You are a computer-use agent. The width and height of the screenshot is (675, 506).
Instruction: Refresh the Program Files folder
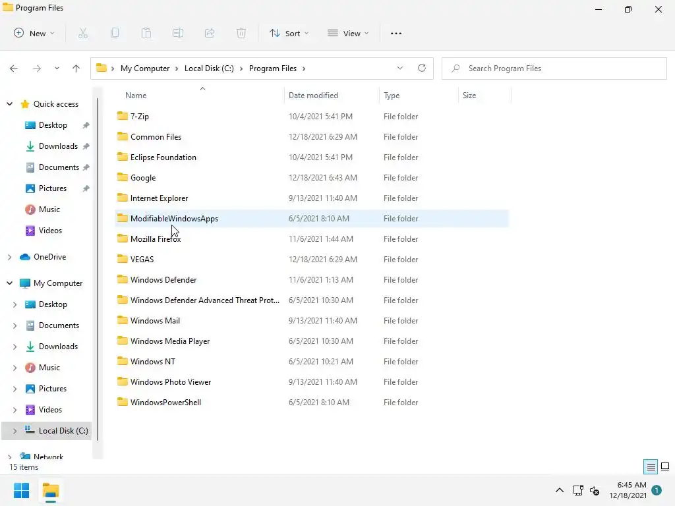tap(422, 68)
